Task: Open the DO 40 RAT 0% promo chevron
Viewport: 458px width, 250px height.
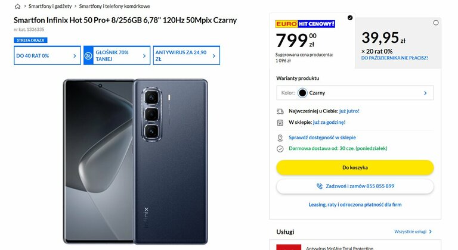Action: tap(75, 56)
